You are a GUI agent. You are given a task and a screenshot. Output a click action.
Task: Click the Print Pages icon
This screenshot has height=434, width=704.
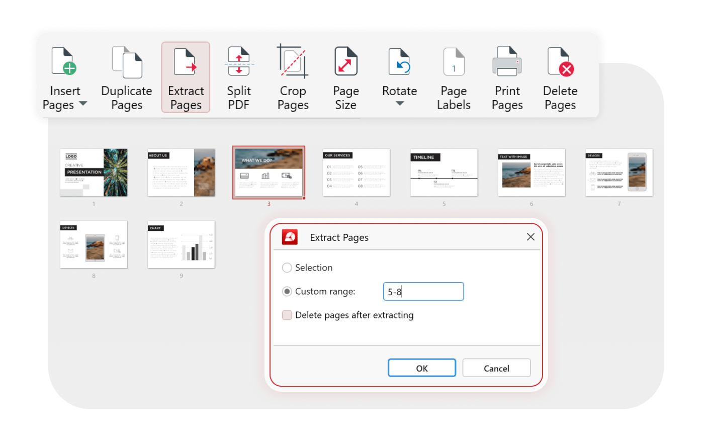(507, 63)
